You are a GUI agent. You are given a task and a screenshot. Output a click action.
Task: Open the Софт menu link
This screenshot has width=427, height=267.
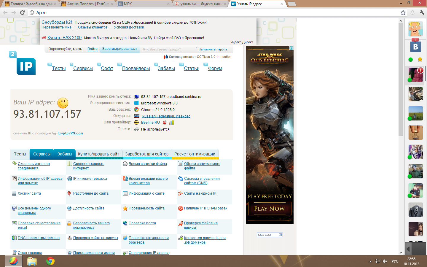[107, 68]
